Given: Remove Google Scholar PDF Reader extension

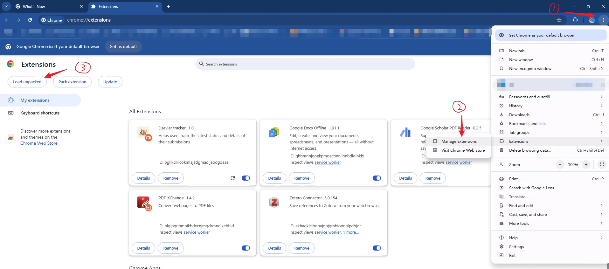Looking at the screenshot, I should pyautogui.click(x=433, y=178).
